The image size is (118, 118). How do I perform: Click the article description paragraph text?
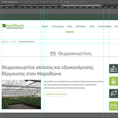[x=74, y=85]
